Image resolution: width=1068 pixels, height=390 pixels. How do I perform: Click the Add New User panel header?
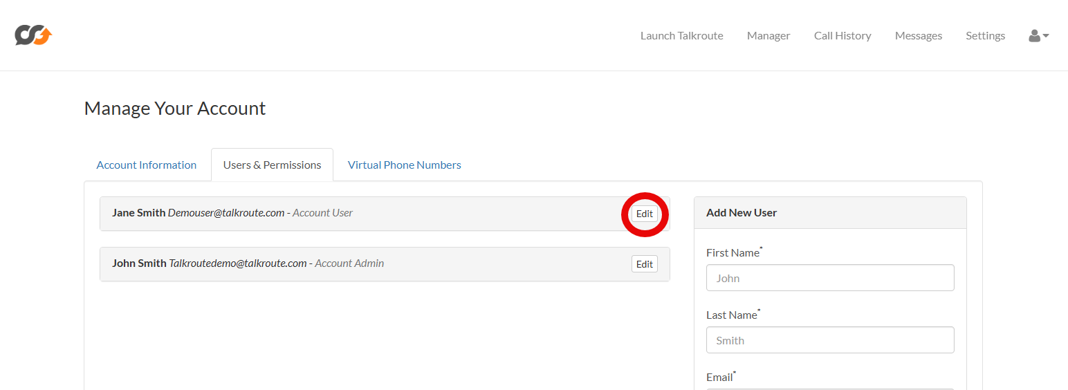tap(741, 213)
